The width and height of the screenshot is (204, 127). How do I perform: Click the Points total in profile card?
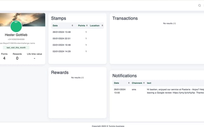pyautogui.click(x=4, y=58)
